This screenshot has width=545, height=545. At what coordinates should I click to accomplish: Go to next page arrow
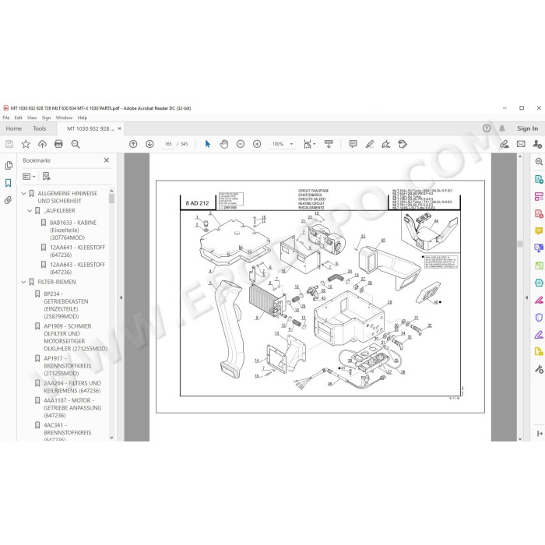click(149, 144)
